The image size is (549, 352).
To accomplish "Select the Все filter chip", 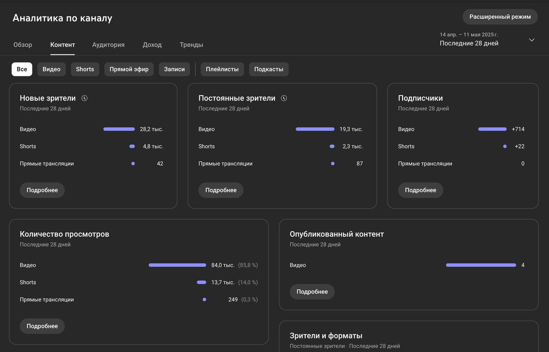I will click(22, 69).
